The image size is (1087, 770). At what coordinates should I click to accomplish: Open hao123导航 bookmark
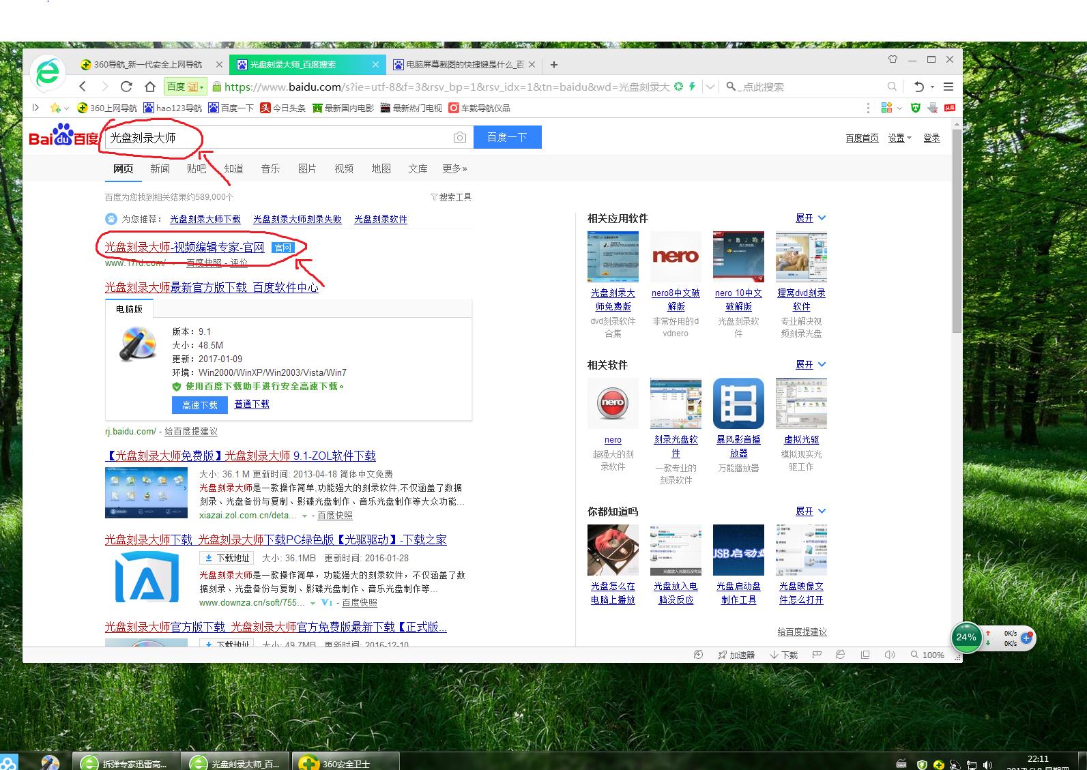172,108
